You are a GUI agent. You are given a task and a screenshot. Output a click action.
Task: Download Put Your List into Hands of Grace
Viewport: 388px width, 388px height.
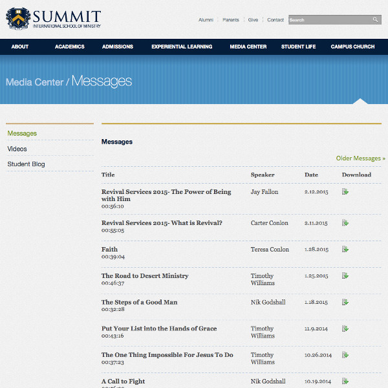345,329
